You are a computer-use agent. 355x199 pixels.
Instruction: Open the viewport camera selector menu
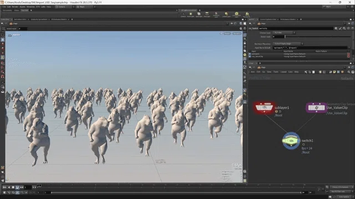point(237,33)
